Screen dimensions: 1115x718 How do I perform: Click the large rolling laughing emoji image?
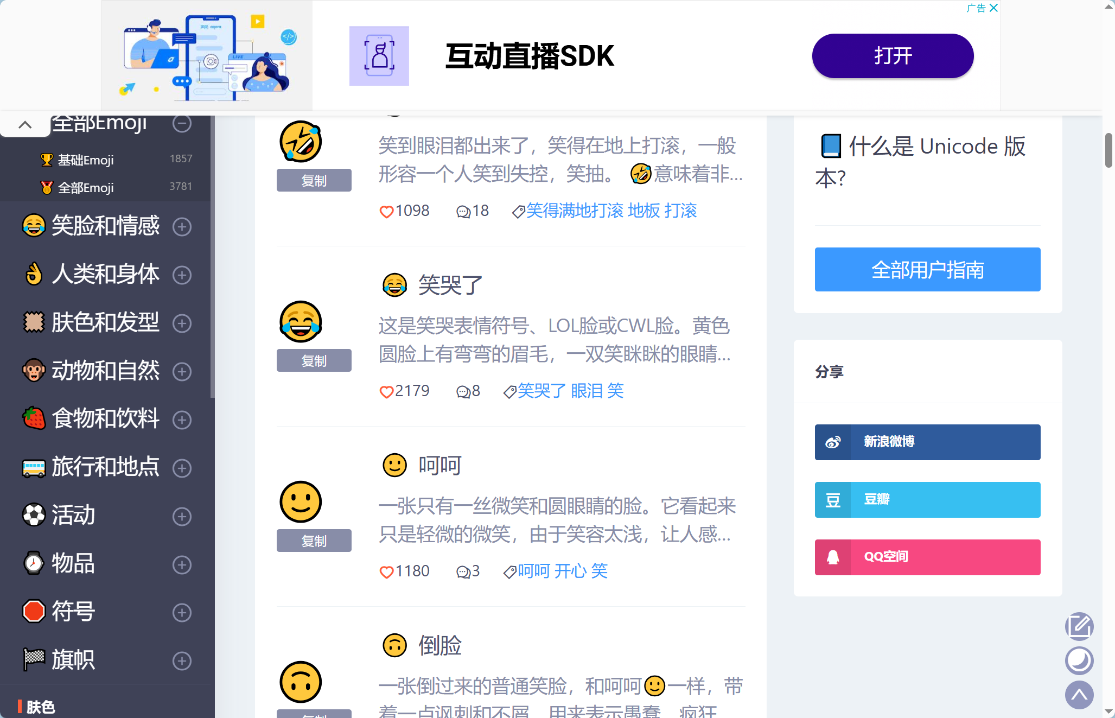[x=301, y=142]
